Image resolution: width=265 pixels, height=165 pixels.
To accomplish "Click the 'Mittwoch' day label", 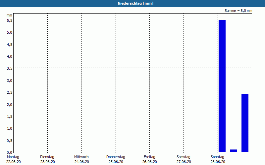I will coord(81,157).
